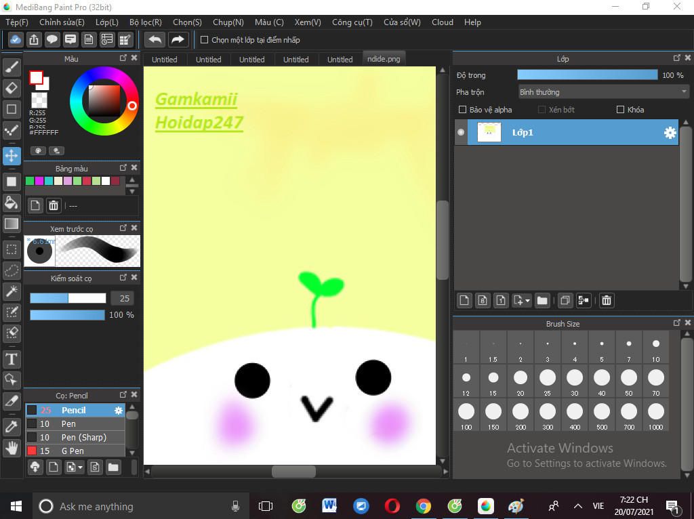694x519 pixels.
Task: Tick the Khóa lock checkbox
Action: (x=620, y=110)
